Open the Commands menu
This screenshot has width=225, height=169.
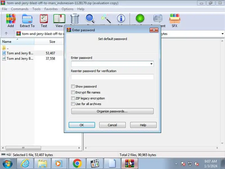coord(20,9)
